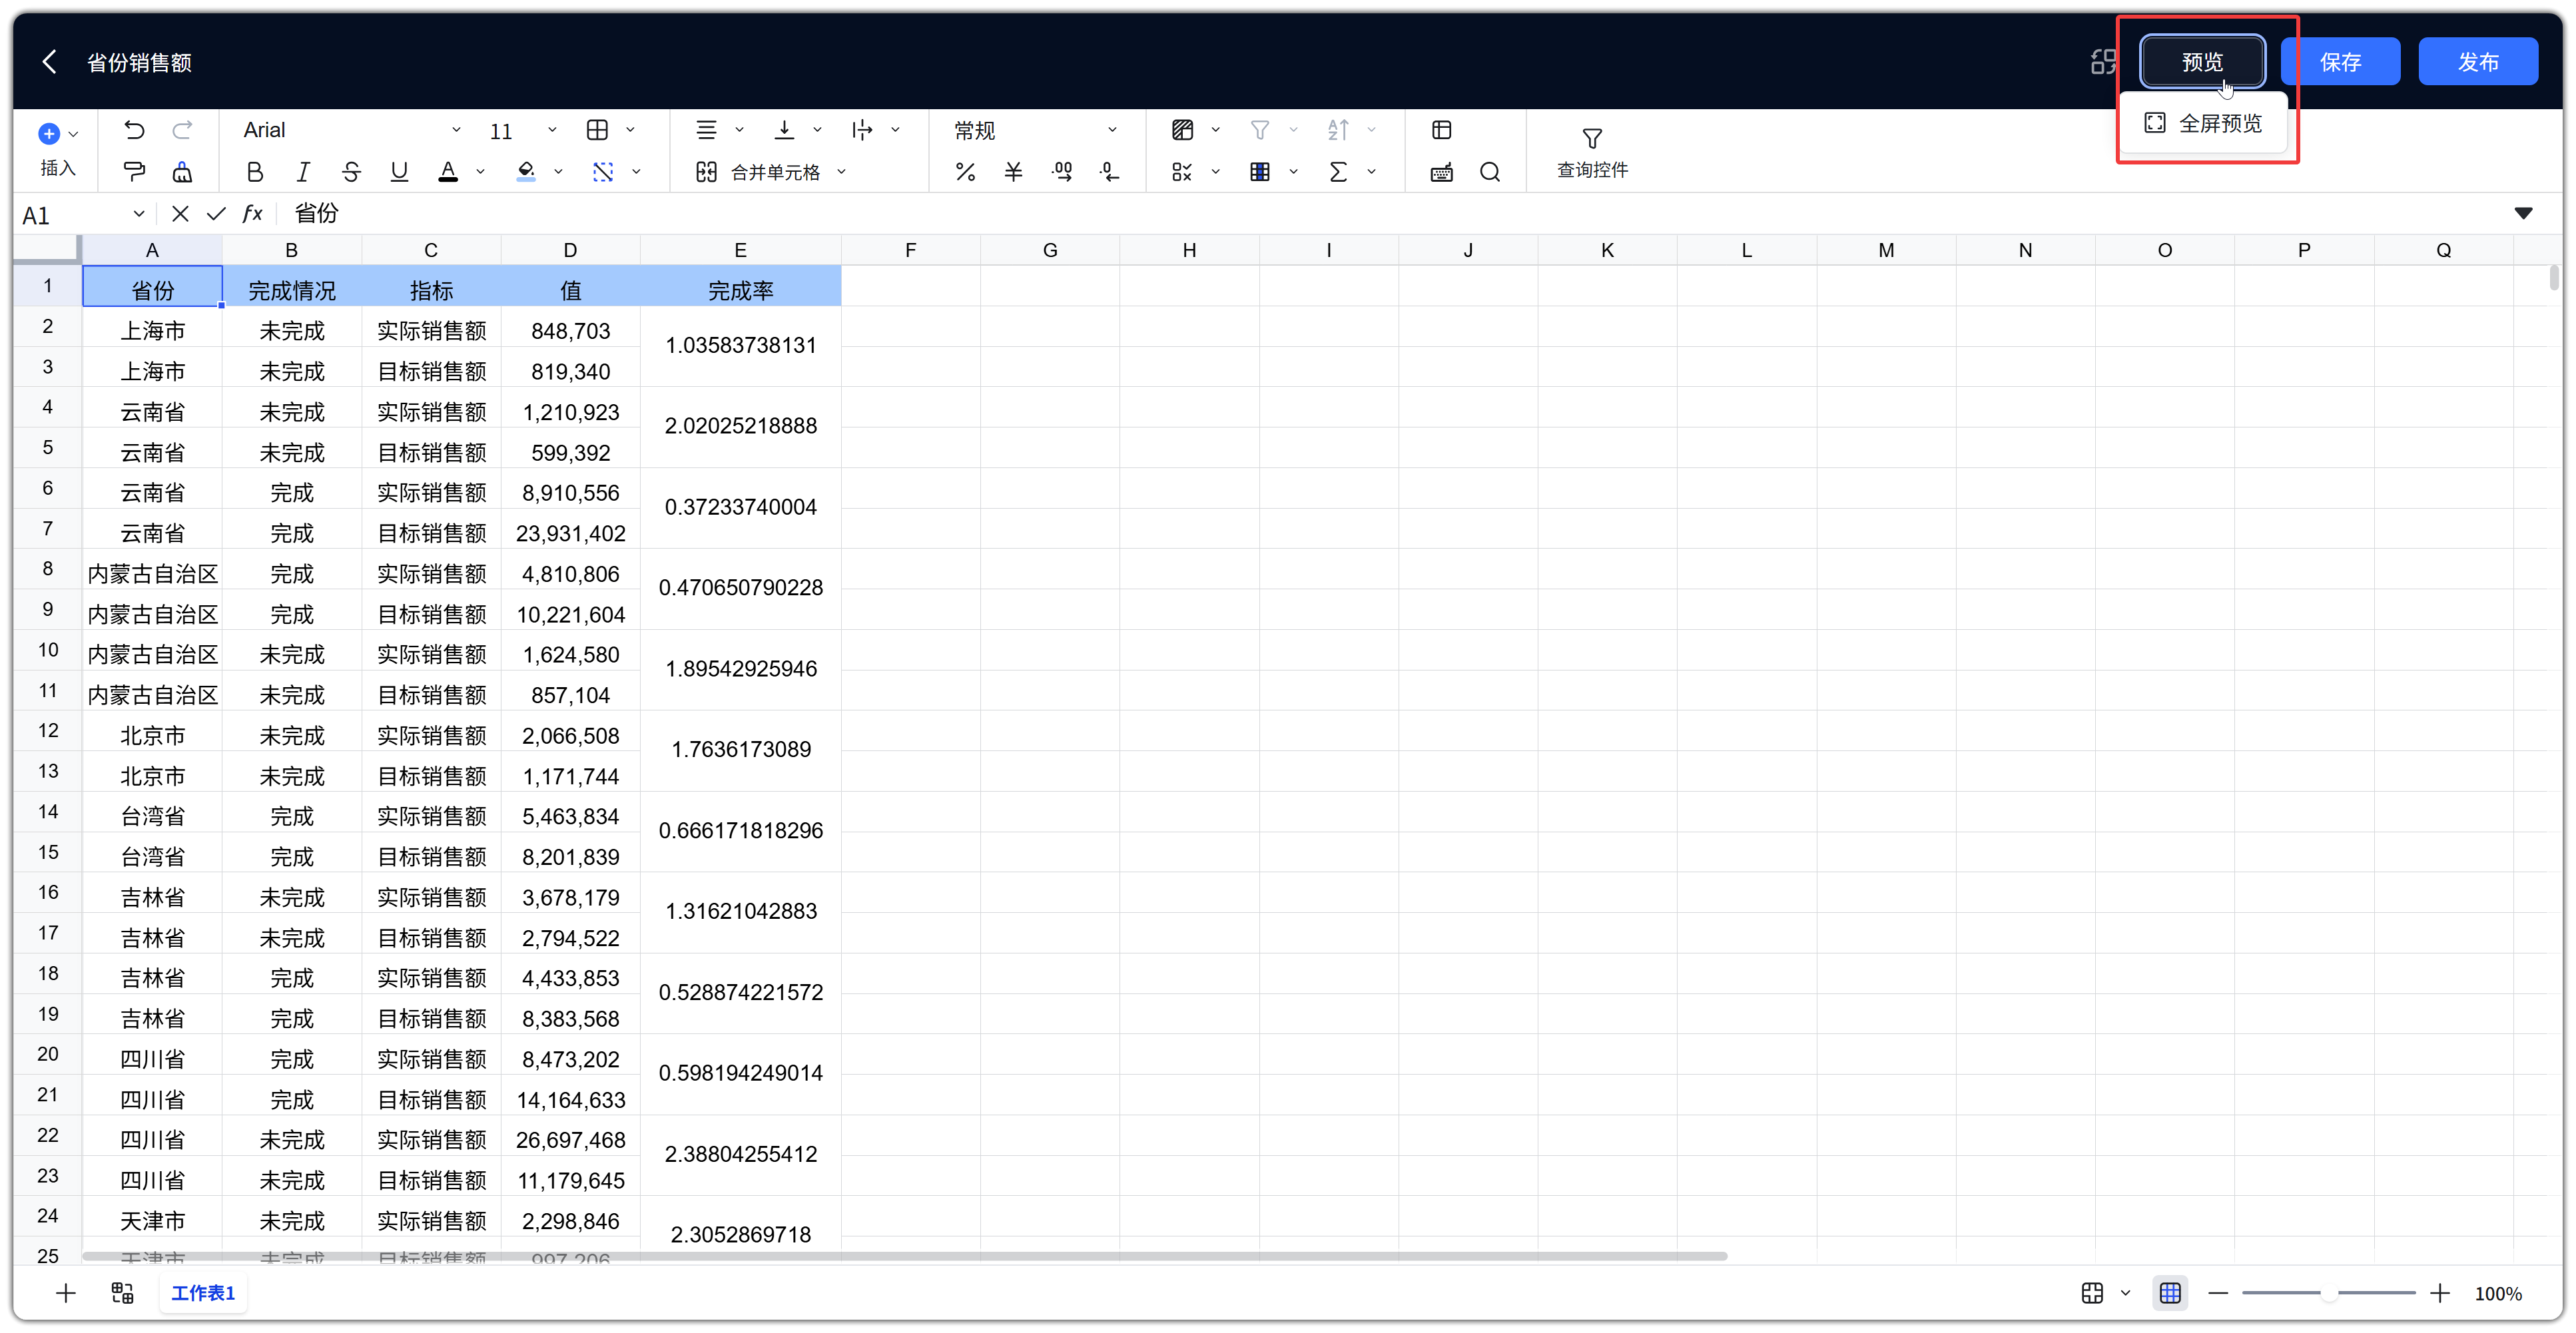Open the sheet list icon at bottom
The width and height of the screenshot is (2576, 1333).
click(x=122, y=1293)
